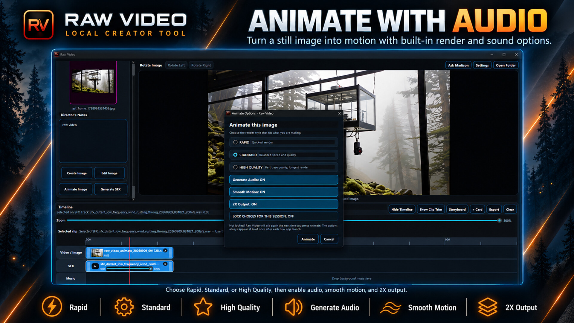Click Show Clip Trim
This screenshot has width=574, height=323.
coord(430,210)
